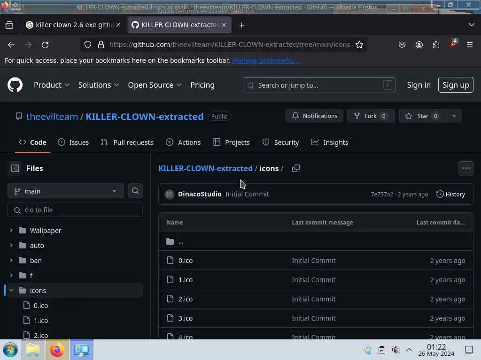Collapse the file tree side panel icon
The image size is (481, 360).
[15, 168]
